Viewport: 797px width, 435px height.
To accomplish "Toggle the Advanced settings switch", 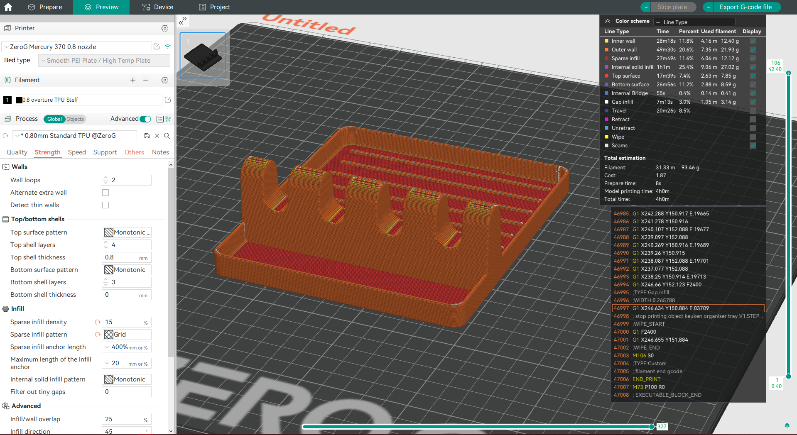I will [x=145, y=119].
